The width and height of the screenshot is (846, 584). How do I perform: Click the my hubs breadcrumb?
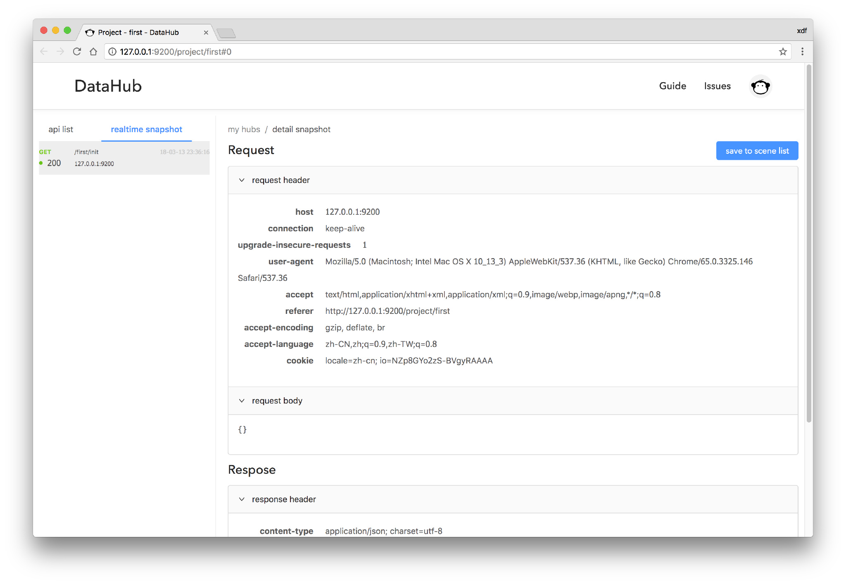coord(244,129)
